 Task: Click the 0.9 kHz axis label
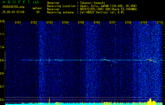pos(2,60)
